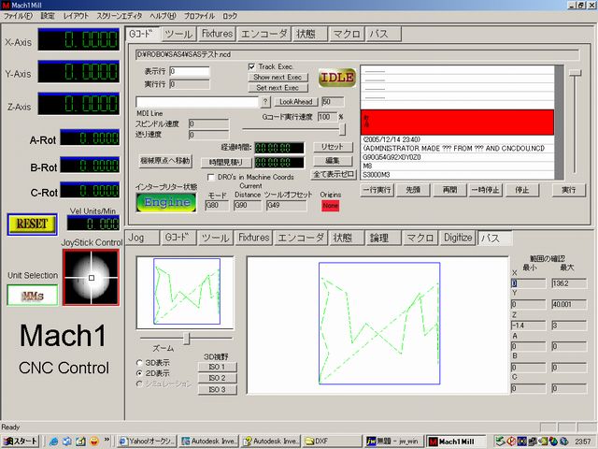The height and width of the screenshot is (449, 598).
Task: Click Set next Exec button
Action: point(278,88)
